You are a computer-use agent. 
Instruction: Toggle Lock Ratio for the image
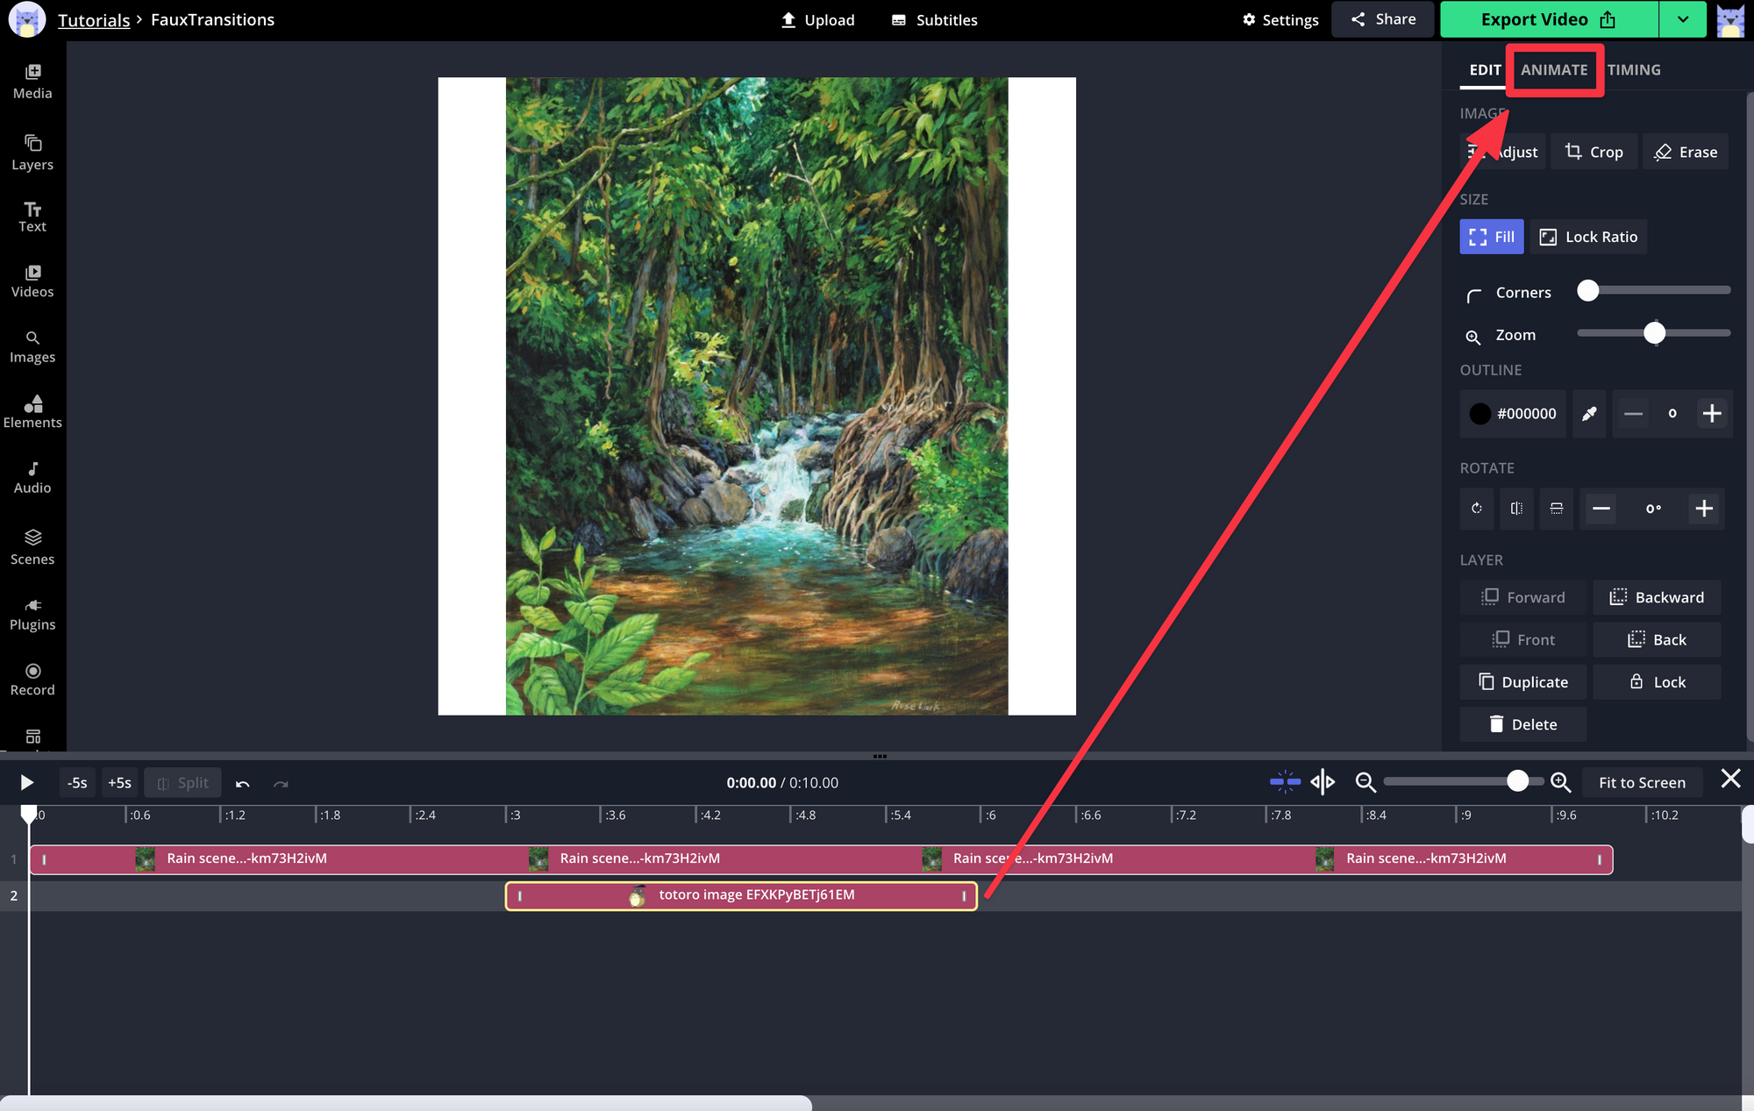pos(1588,237)
